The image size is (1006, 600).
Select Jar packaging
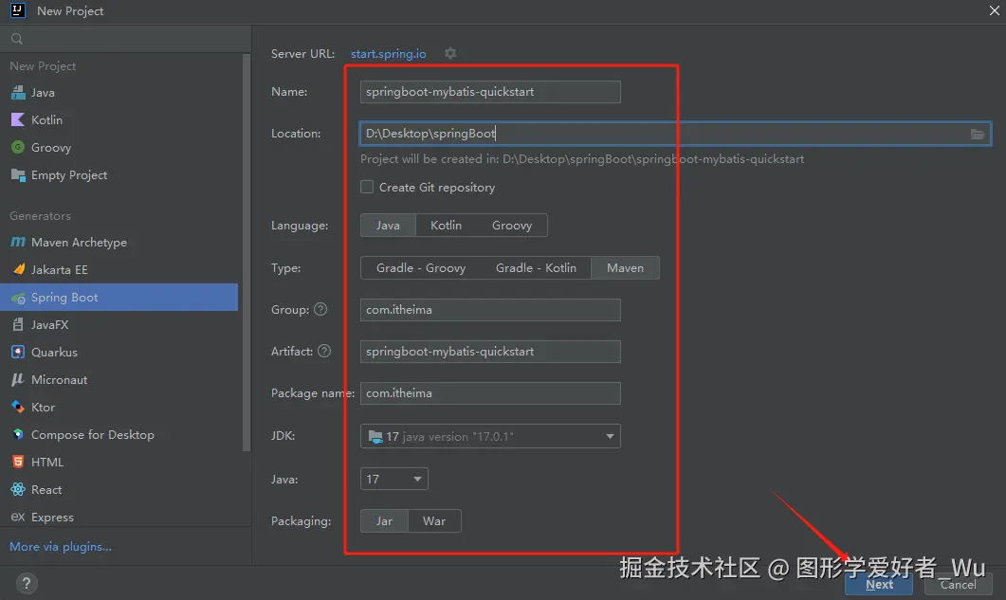click(x=384, y=521)
